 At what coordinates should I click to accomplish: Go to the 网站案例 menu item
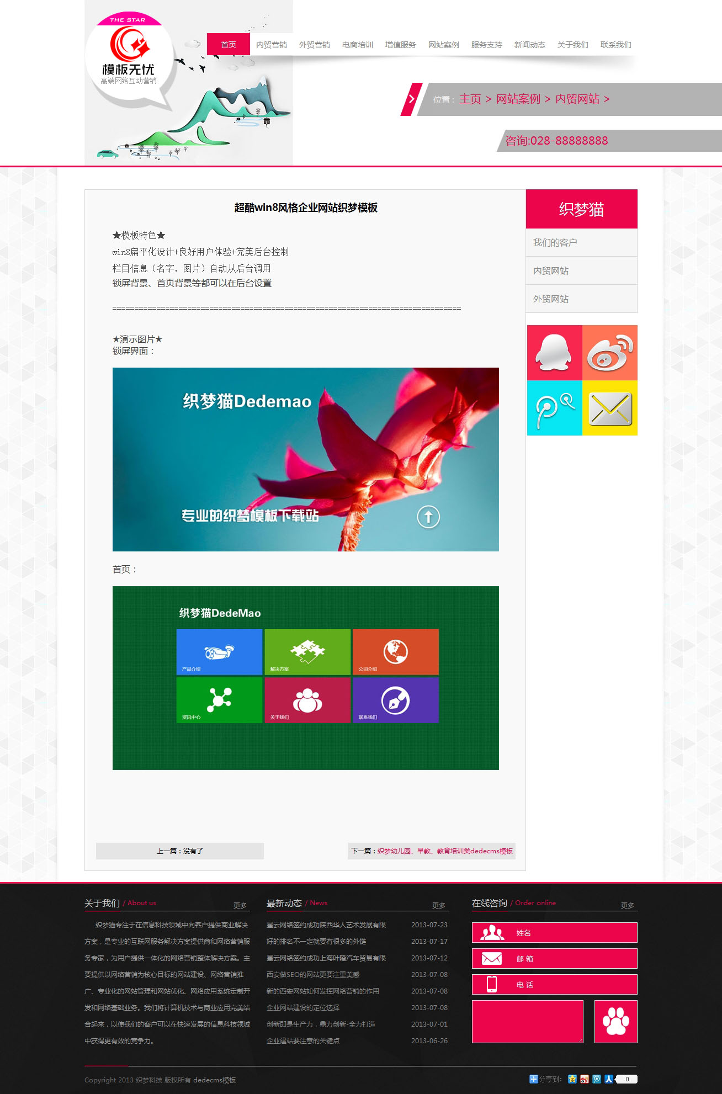click(x=443, y=45)
